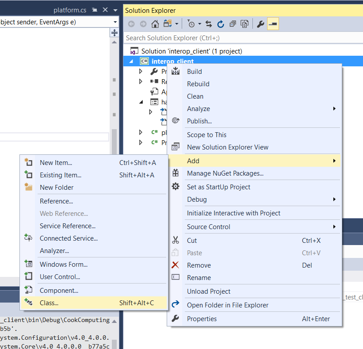
Task: Choose Initialize Interactive with Project
Action: point(254,213)
